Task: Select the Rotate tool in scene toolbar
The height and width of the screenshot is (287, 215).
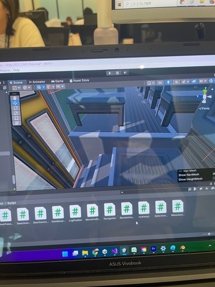Action: tap(16, 108)
